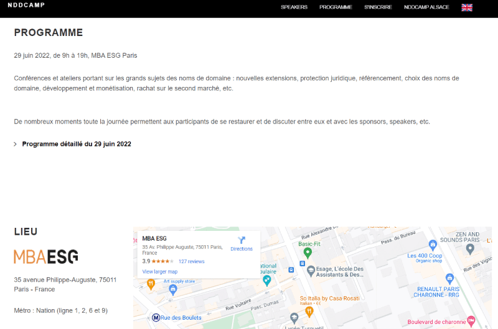Select the Boulevard de charonne pink pin

pyautogui.click(x=471, y=322)
